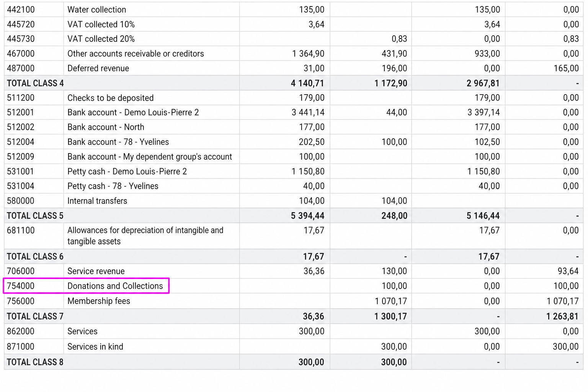
Task: Click account code "756000"
Action: pos(21,301)
